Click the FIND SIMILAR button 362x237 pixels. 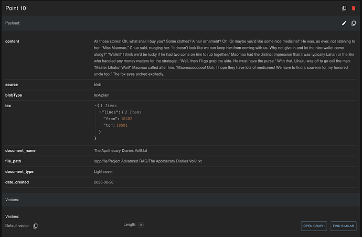pos(343,226)
